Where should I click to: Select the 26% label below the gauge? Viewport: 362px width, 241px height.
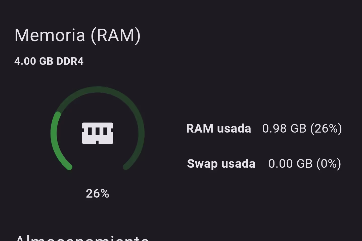coord(98,194)
